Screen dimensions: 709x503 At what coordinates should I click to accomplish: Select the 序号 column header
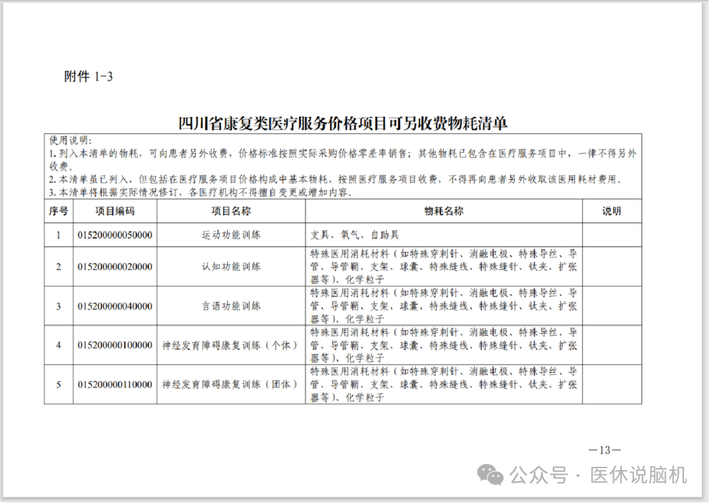pos(58,211)
